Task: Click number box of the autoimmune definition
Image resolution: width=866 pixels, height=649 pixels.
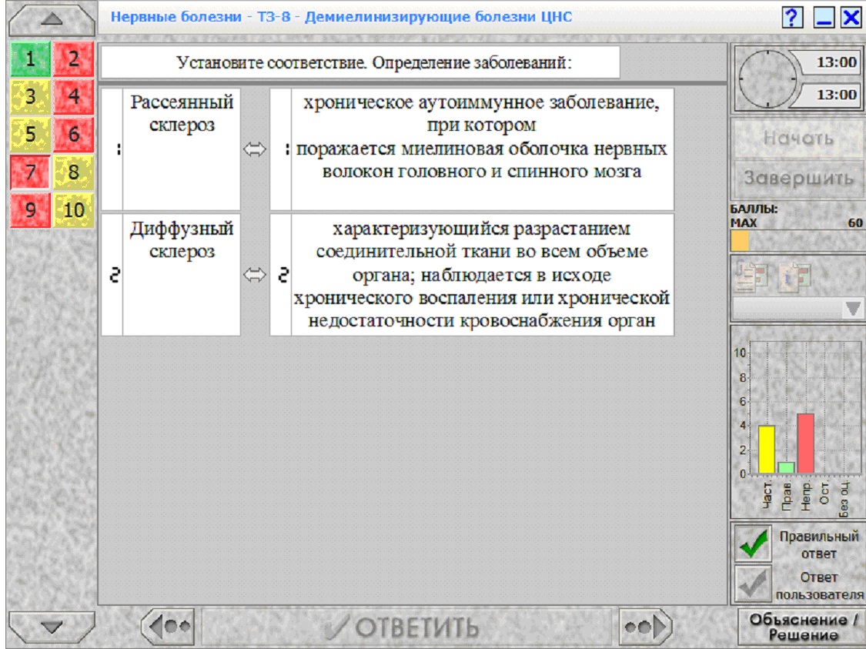Action: pyautogui.click(x=280, y=149)
